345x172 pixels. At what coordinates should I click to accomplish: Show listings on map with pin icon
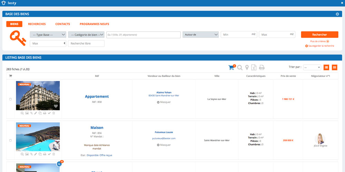click(247, 68)
